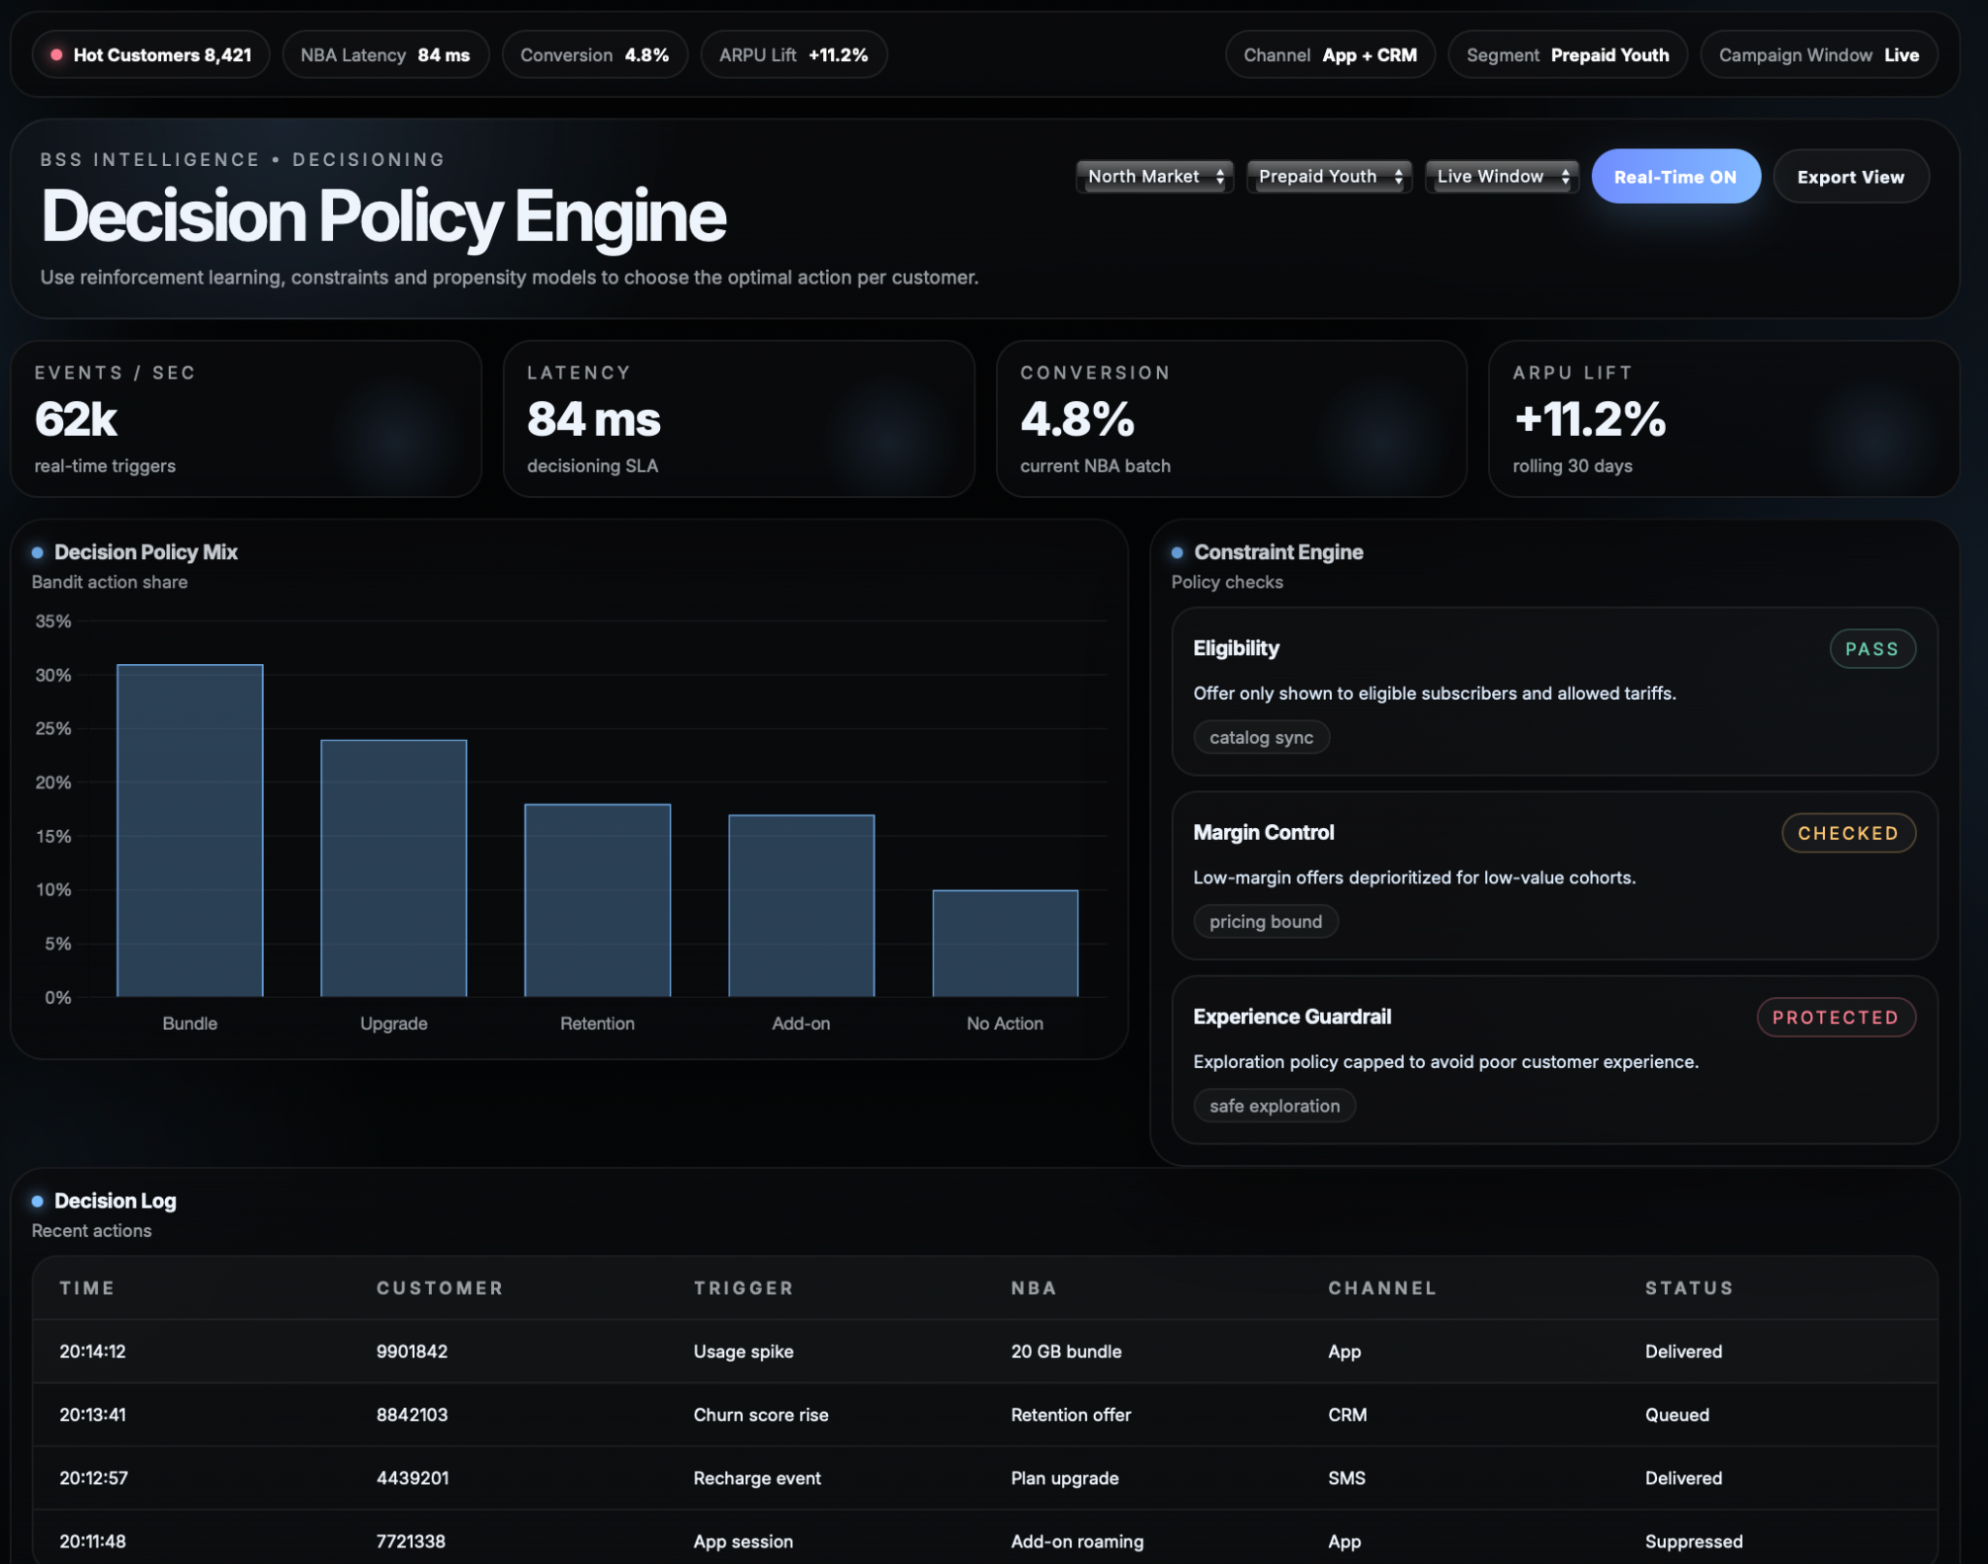Click the PROTECTED badge on Experience Guardrail
The width and height of the screenshot is (1988, 1564).
pos(1835,1017)
